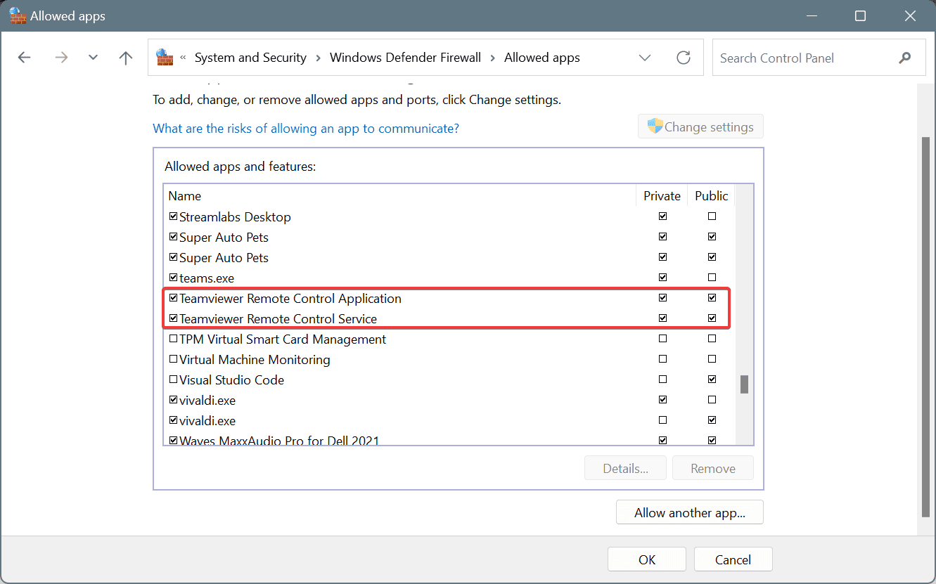The width and height of the screenshot is (936, 584).
Task: Open the Recent locations dropdown chevron
Action: tap(93, 58)
